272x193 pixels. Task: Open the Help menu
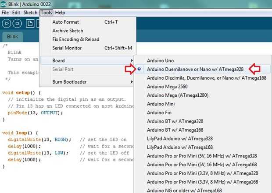[x=60, y=12]
